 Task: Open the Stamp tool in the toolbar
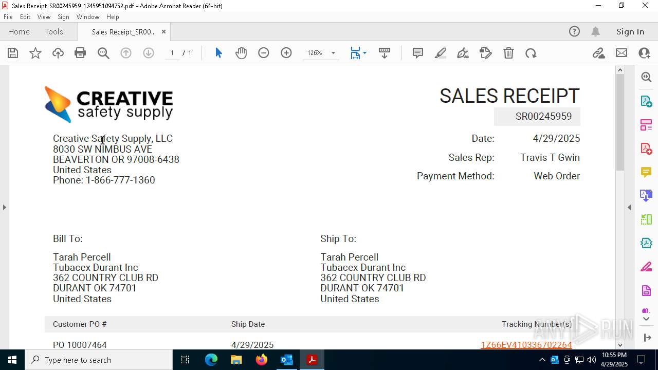(x=486, y=53)
